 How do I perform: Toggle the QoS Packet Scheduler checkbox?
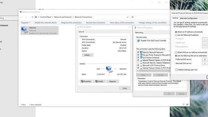pos(138,58)
